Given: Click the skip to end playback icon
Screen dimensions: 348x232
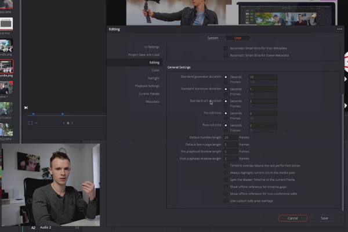Looking at the screenshot, I should (26, 108).
